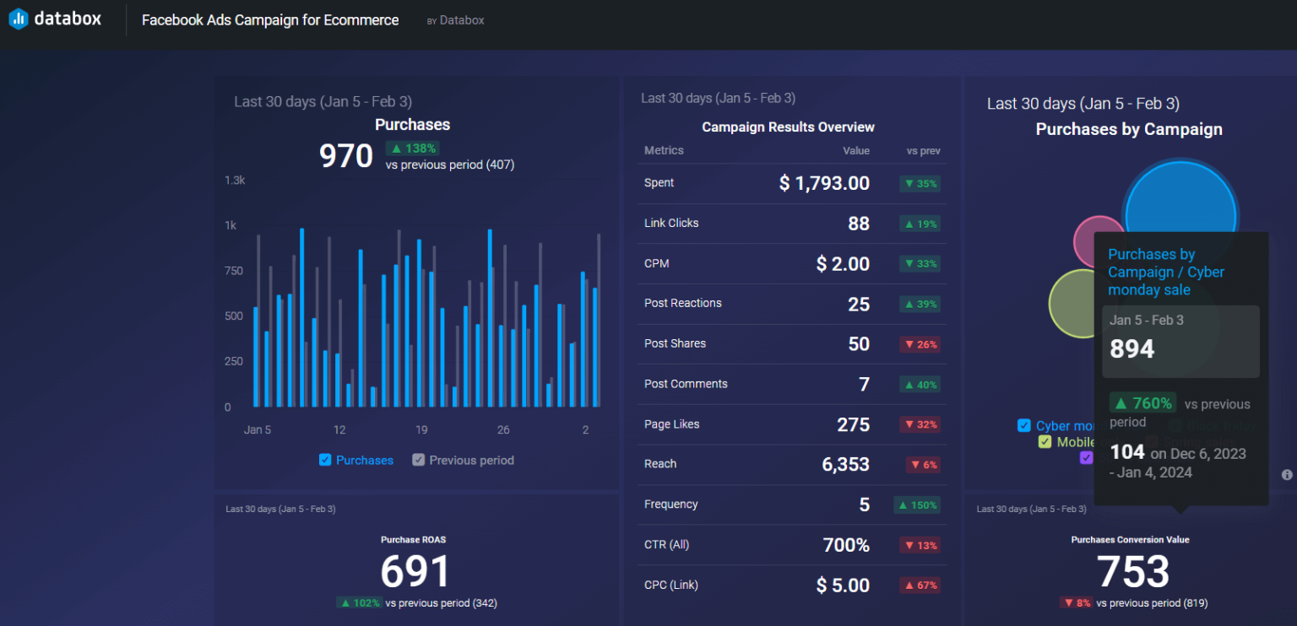This screenshot has width=1297, height=626.
Task: Click the green 138% increase arrow above Purchases chart
Action: [413, 147]
